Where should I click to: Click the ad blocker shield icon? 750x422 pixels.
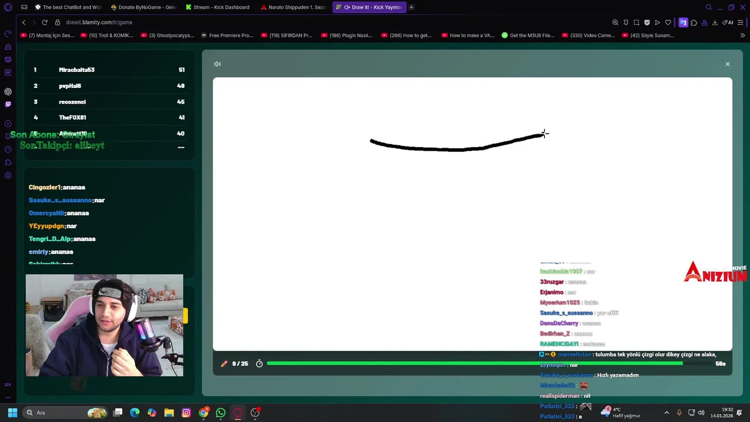tap(647, 22)
